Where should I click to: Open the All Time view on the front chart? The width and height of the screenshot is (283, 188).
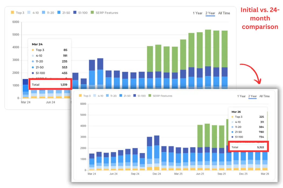[264, 96]
